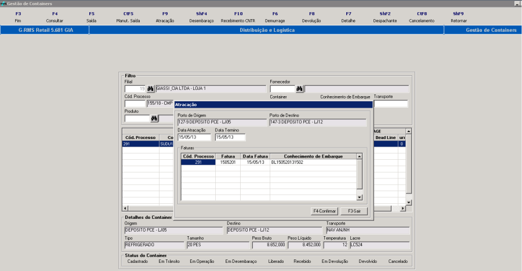Open Fornecedor lookup binoculars icon
The height and width of the screenshot is (271, 522).
click(x=299, y=89)
